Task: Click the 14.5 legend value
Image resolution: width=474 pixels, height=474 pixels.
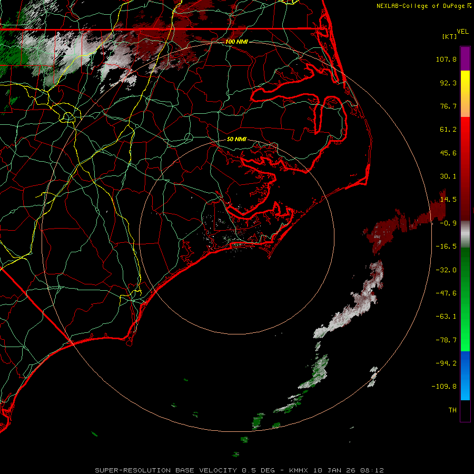Action: [x=448, y=200]
